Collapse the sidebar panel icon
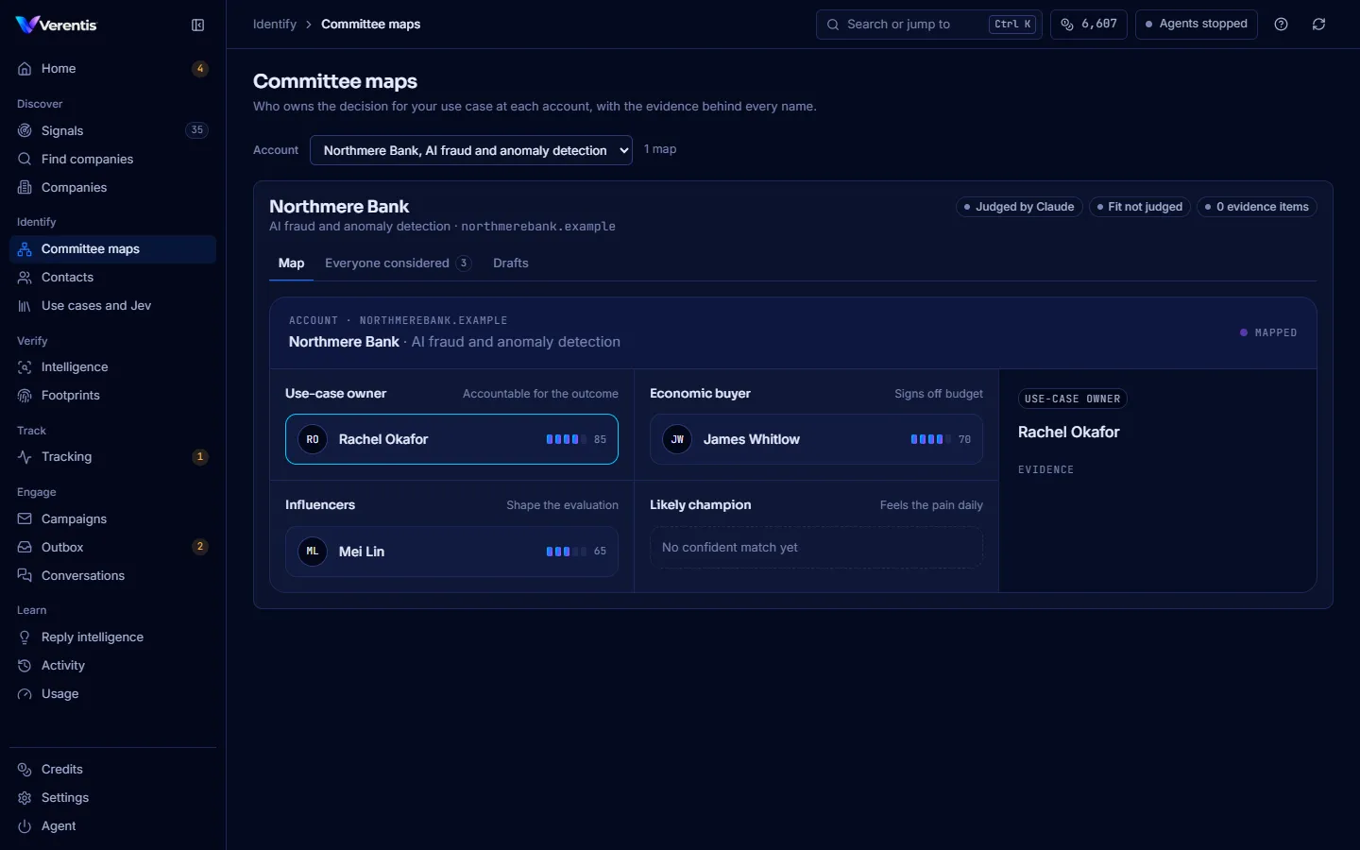Viewport: 1360px width, 850px height. point(198,25)
